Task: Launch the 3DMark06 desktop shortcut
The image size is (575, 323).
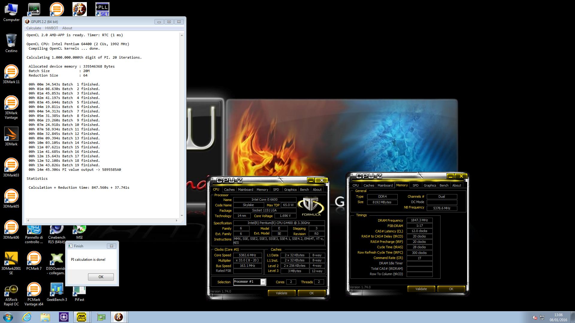Action: 11,230
